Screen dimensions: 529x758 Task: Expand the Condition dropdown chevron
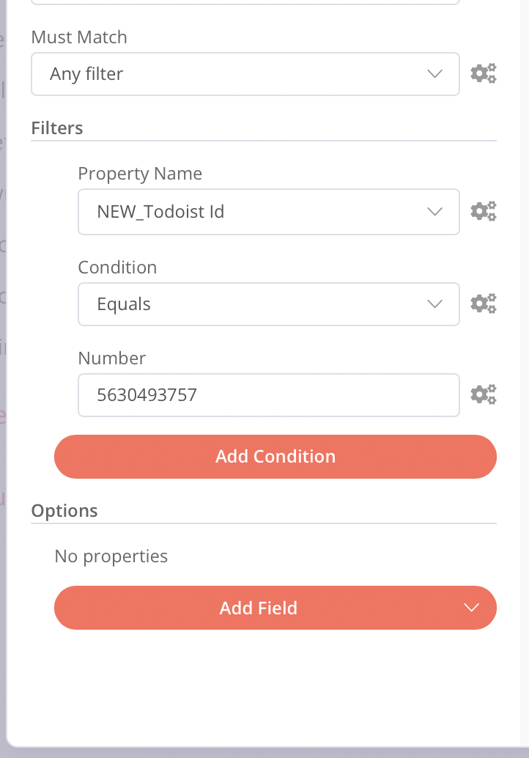(x=434, y=303)
